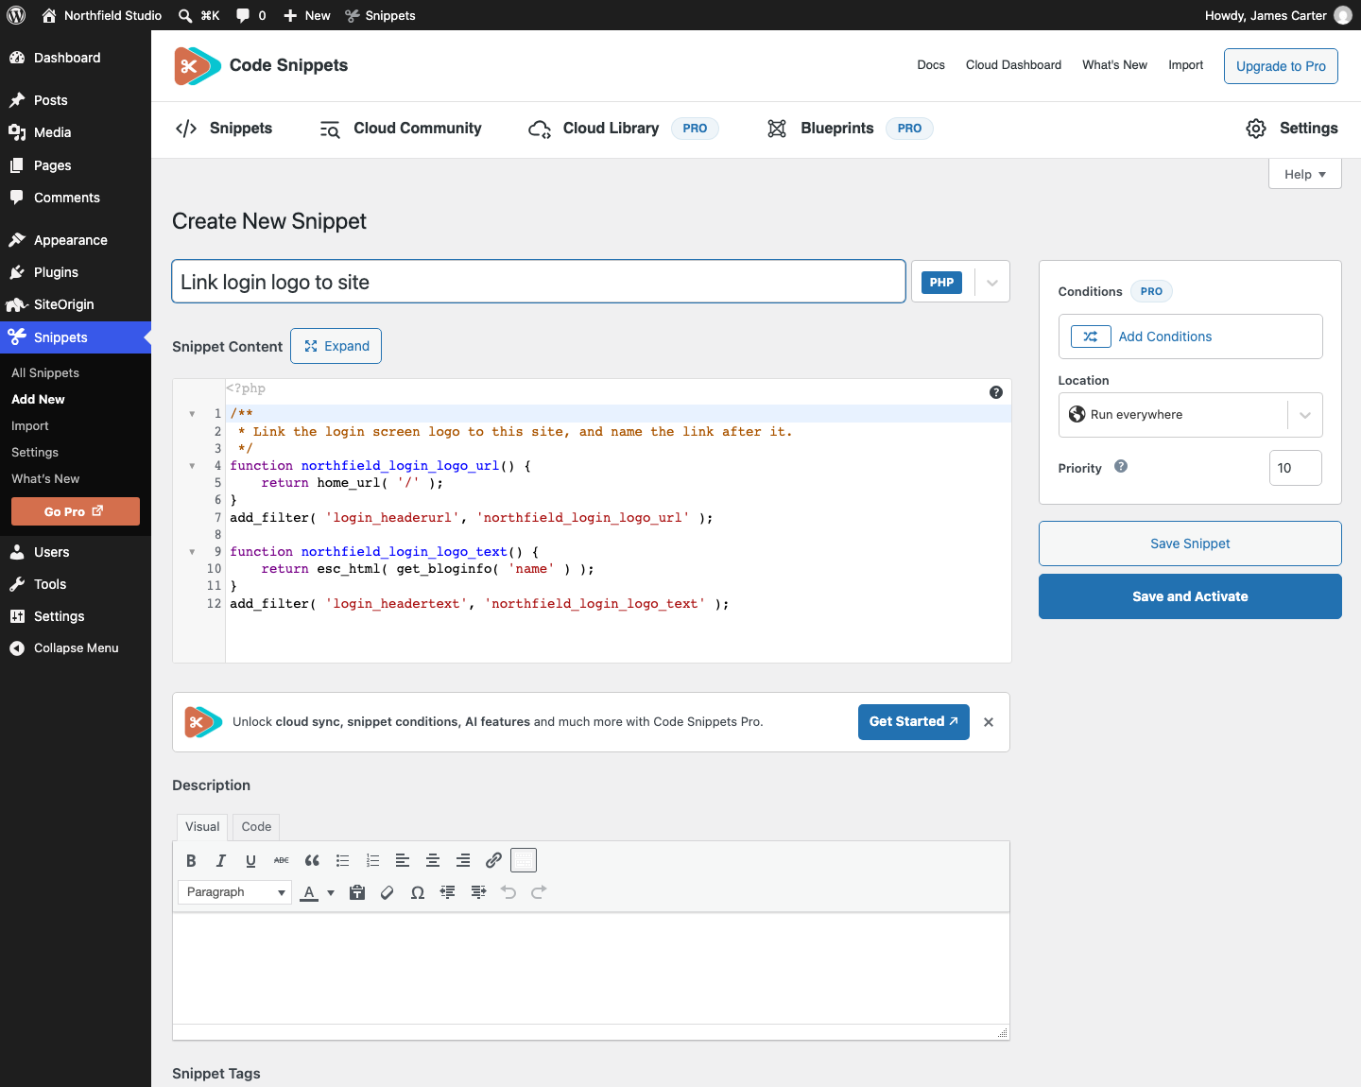Open the Paragraph format dropdown

[234, 892]
